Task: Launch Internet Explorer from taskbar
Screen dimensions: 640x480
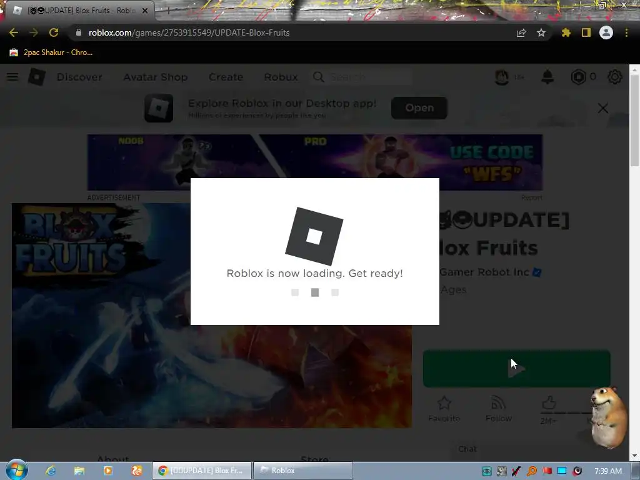Action: click(x=50, y=471)
